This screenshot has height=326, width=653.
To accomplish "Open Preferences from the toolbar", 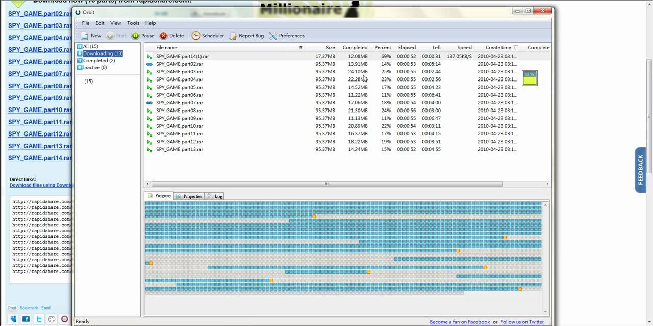I will (x=287, y=36).
